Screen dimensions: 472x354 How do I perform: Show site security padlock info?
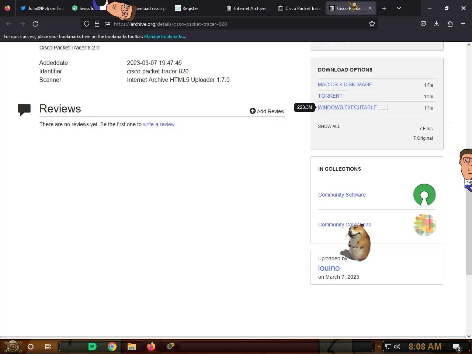97,24
